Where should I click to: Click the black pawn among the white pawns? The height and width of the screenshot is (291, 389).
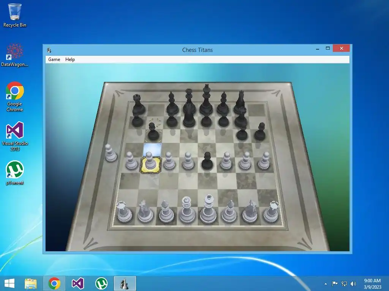point(207,161)
